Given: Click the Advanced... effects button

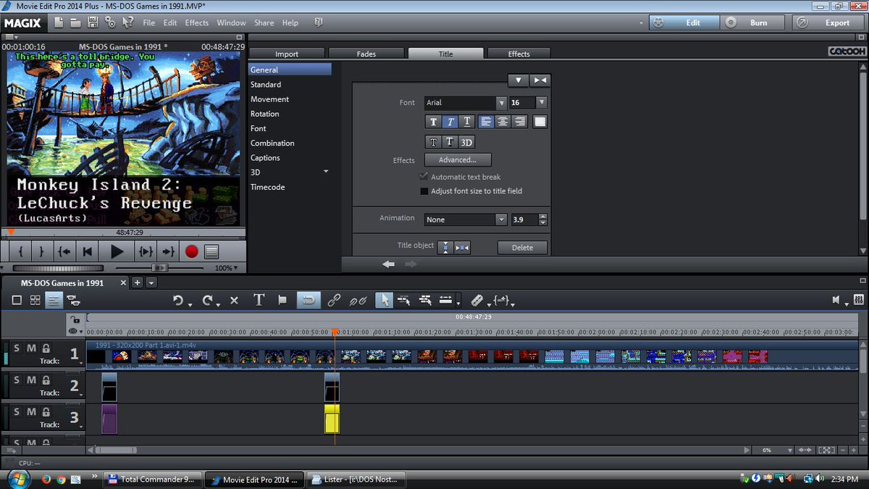Looking at the screenshot, I should [458, 160].
